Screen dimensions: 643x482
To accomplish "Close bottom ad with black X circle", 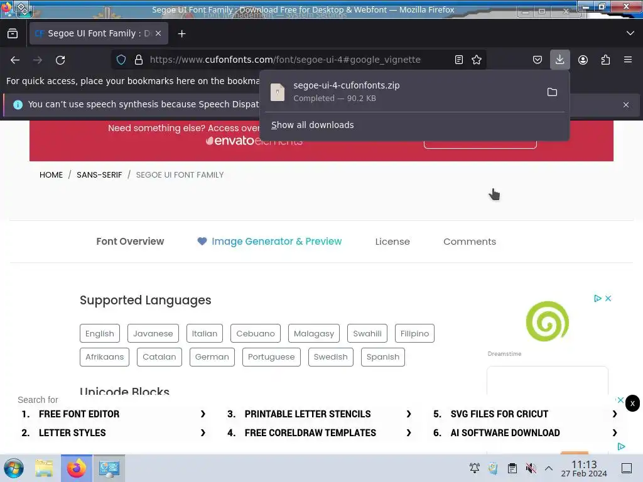I will coord(632,404).
